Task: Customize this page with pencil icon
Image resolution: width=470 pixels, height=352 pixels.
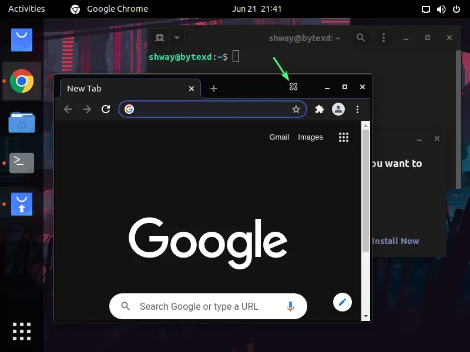Action: pos(343,302)
